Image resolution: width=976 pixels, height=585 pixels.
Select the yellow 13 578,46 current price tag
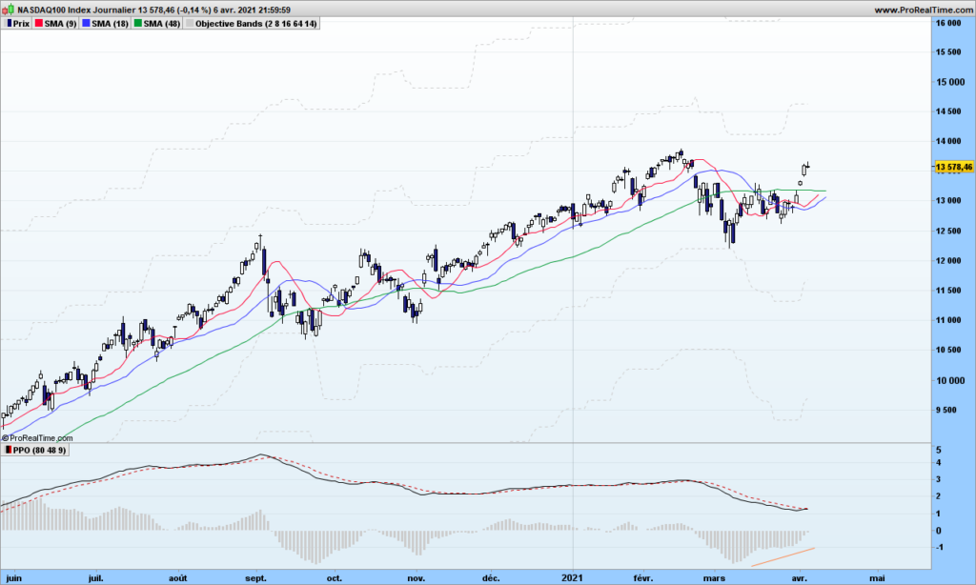click(953, 167)
